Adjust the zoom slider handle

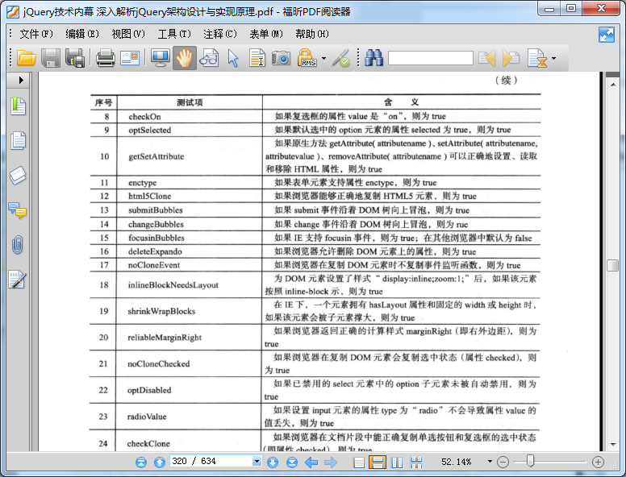click(530, 461)
